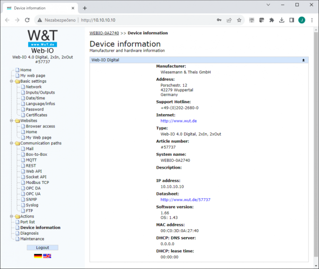319x269 pixels.
Task: Bookmark this page with the star icon
Action: click(239, 20)
